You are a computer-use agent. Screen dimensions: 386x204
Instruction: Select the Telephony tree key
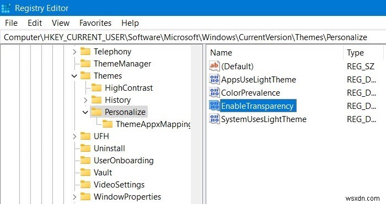click(x=112, y=52)
